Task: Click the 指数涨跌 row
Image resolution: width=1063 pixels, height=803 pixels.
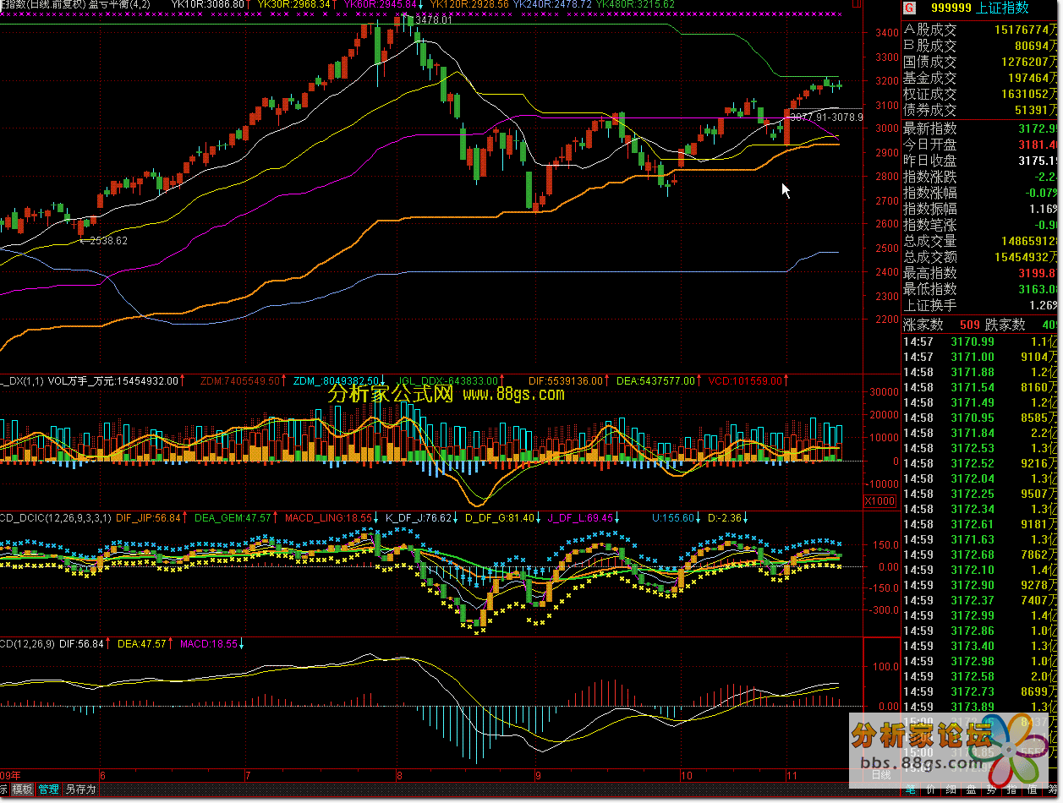Action: 980,177
